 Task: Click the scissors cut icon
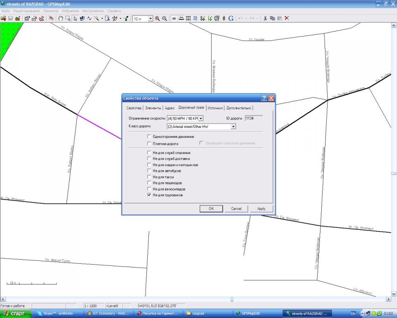pyautogui.click(x=265, y=18)
